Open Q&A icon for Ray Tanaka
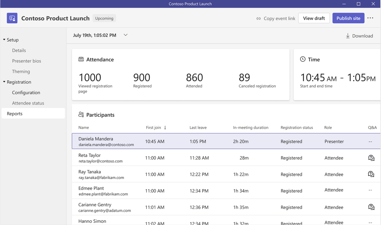 click(371, 174)
